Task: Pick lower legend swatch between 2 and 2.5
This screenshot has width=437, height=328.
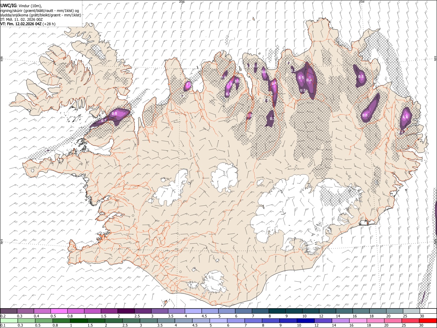Action: click(114, 320)
